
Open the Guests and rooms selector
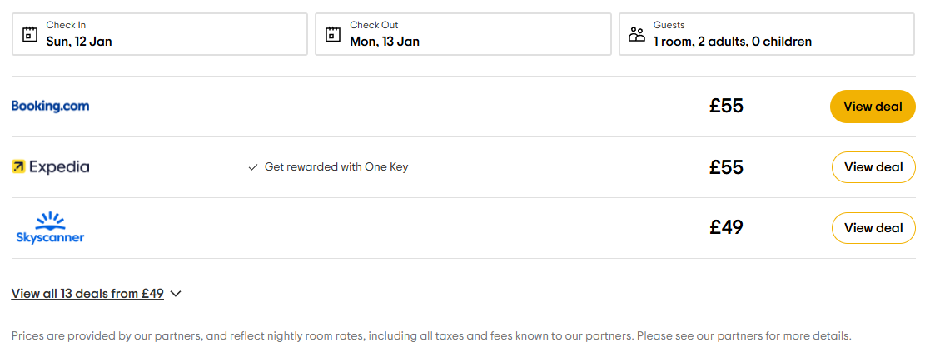click(x=766, y=34)
